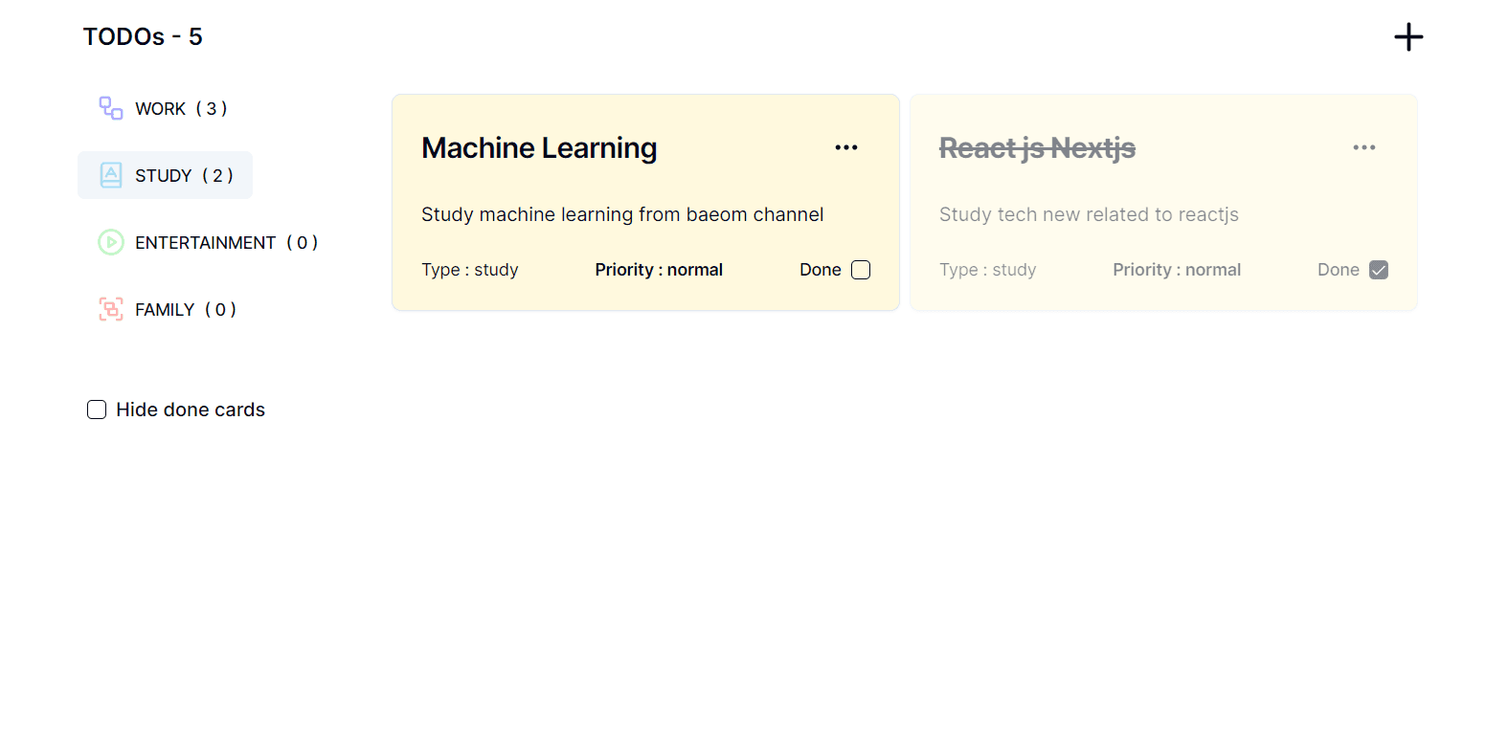The height and width of the screenshot is (753, 1508).
Task: Click the FAMILY category icon
Action: point(111,309)
